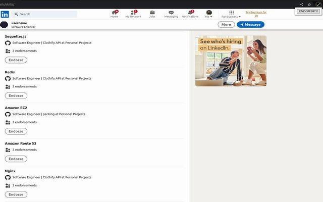The image size is (323, 202).
Task: Bookmark page with star icon
Action: (309, 4)
